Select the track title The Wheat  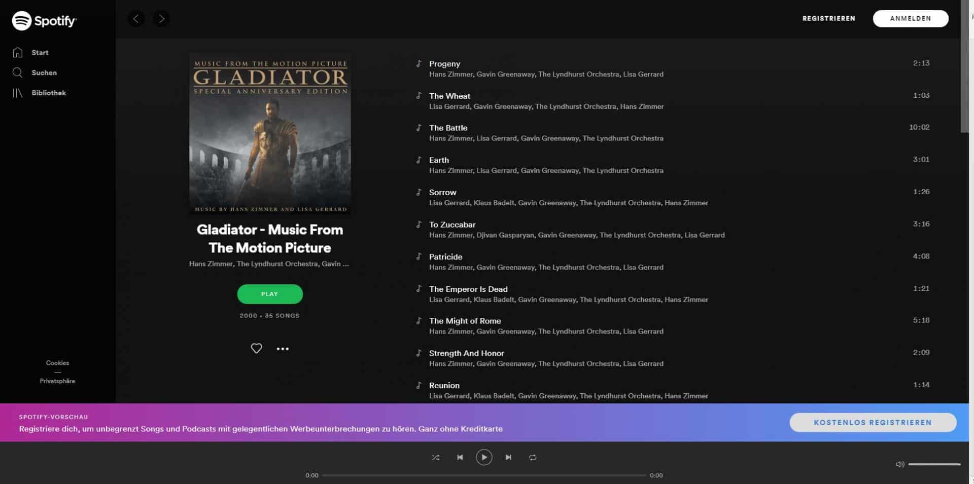[x=449, y=96]
